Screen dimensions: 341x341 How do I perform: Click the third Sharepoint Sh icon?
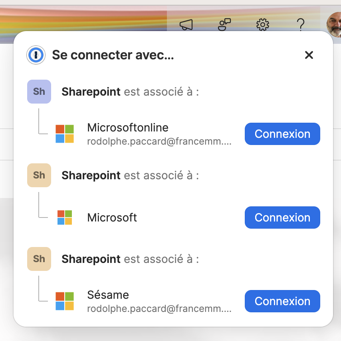tap(39, 259)
